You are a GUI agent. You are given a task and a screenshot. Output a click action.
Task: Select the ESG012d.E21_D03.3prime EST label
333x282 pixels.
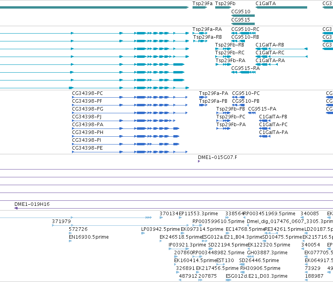pos(256,276)
